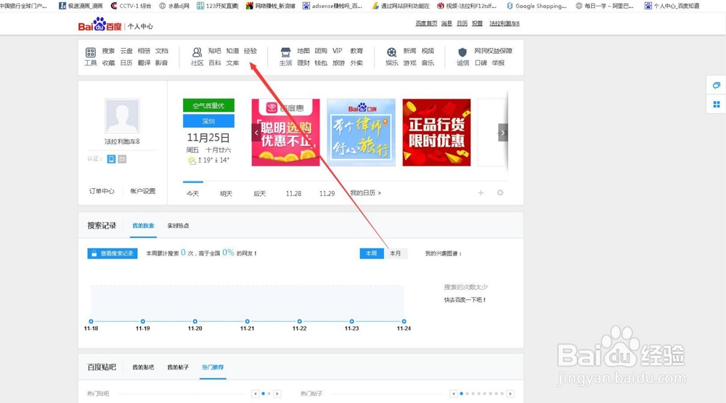Select 明天 date tab
The height and width of the screenshot is (403, 726).
226,194
